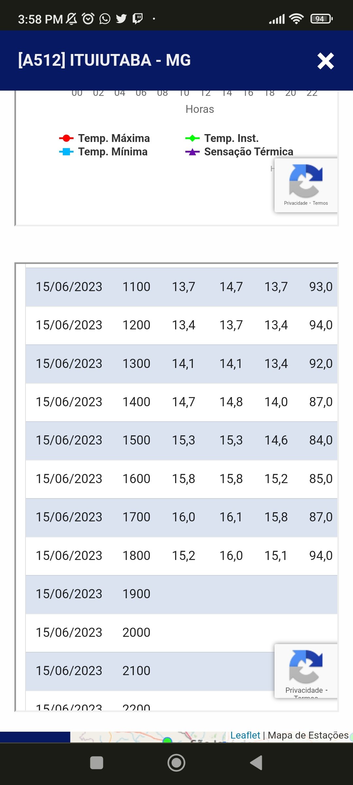Toggle Temp. Mínima blue legend series
The width and height of the screenshot is (353, 785).
point(103,152)
